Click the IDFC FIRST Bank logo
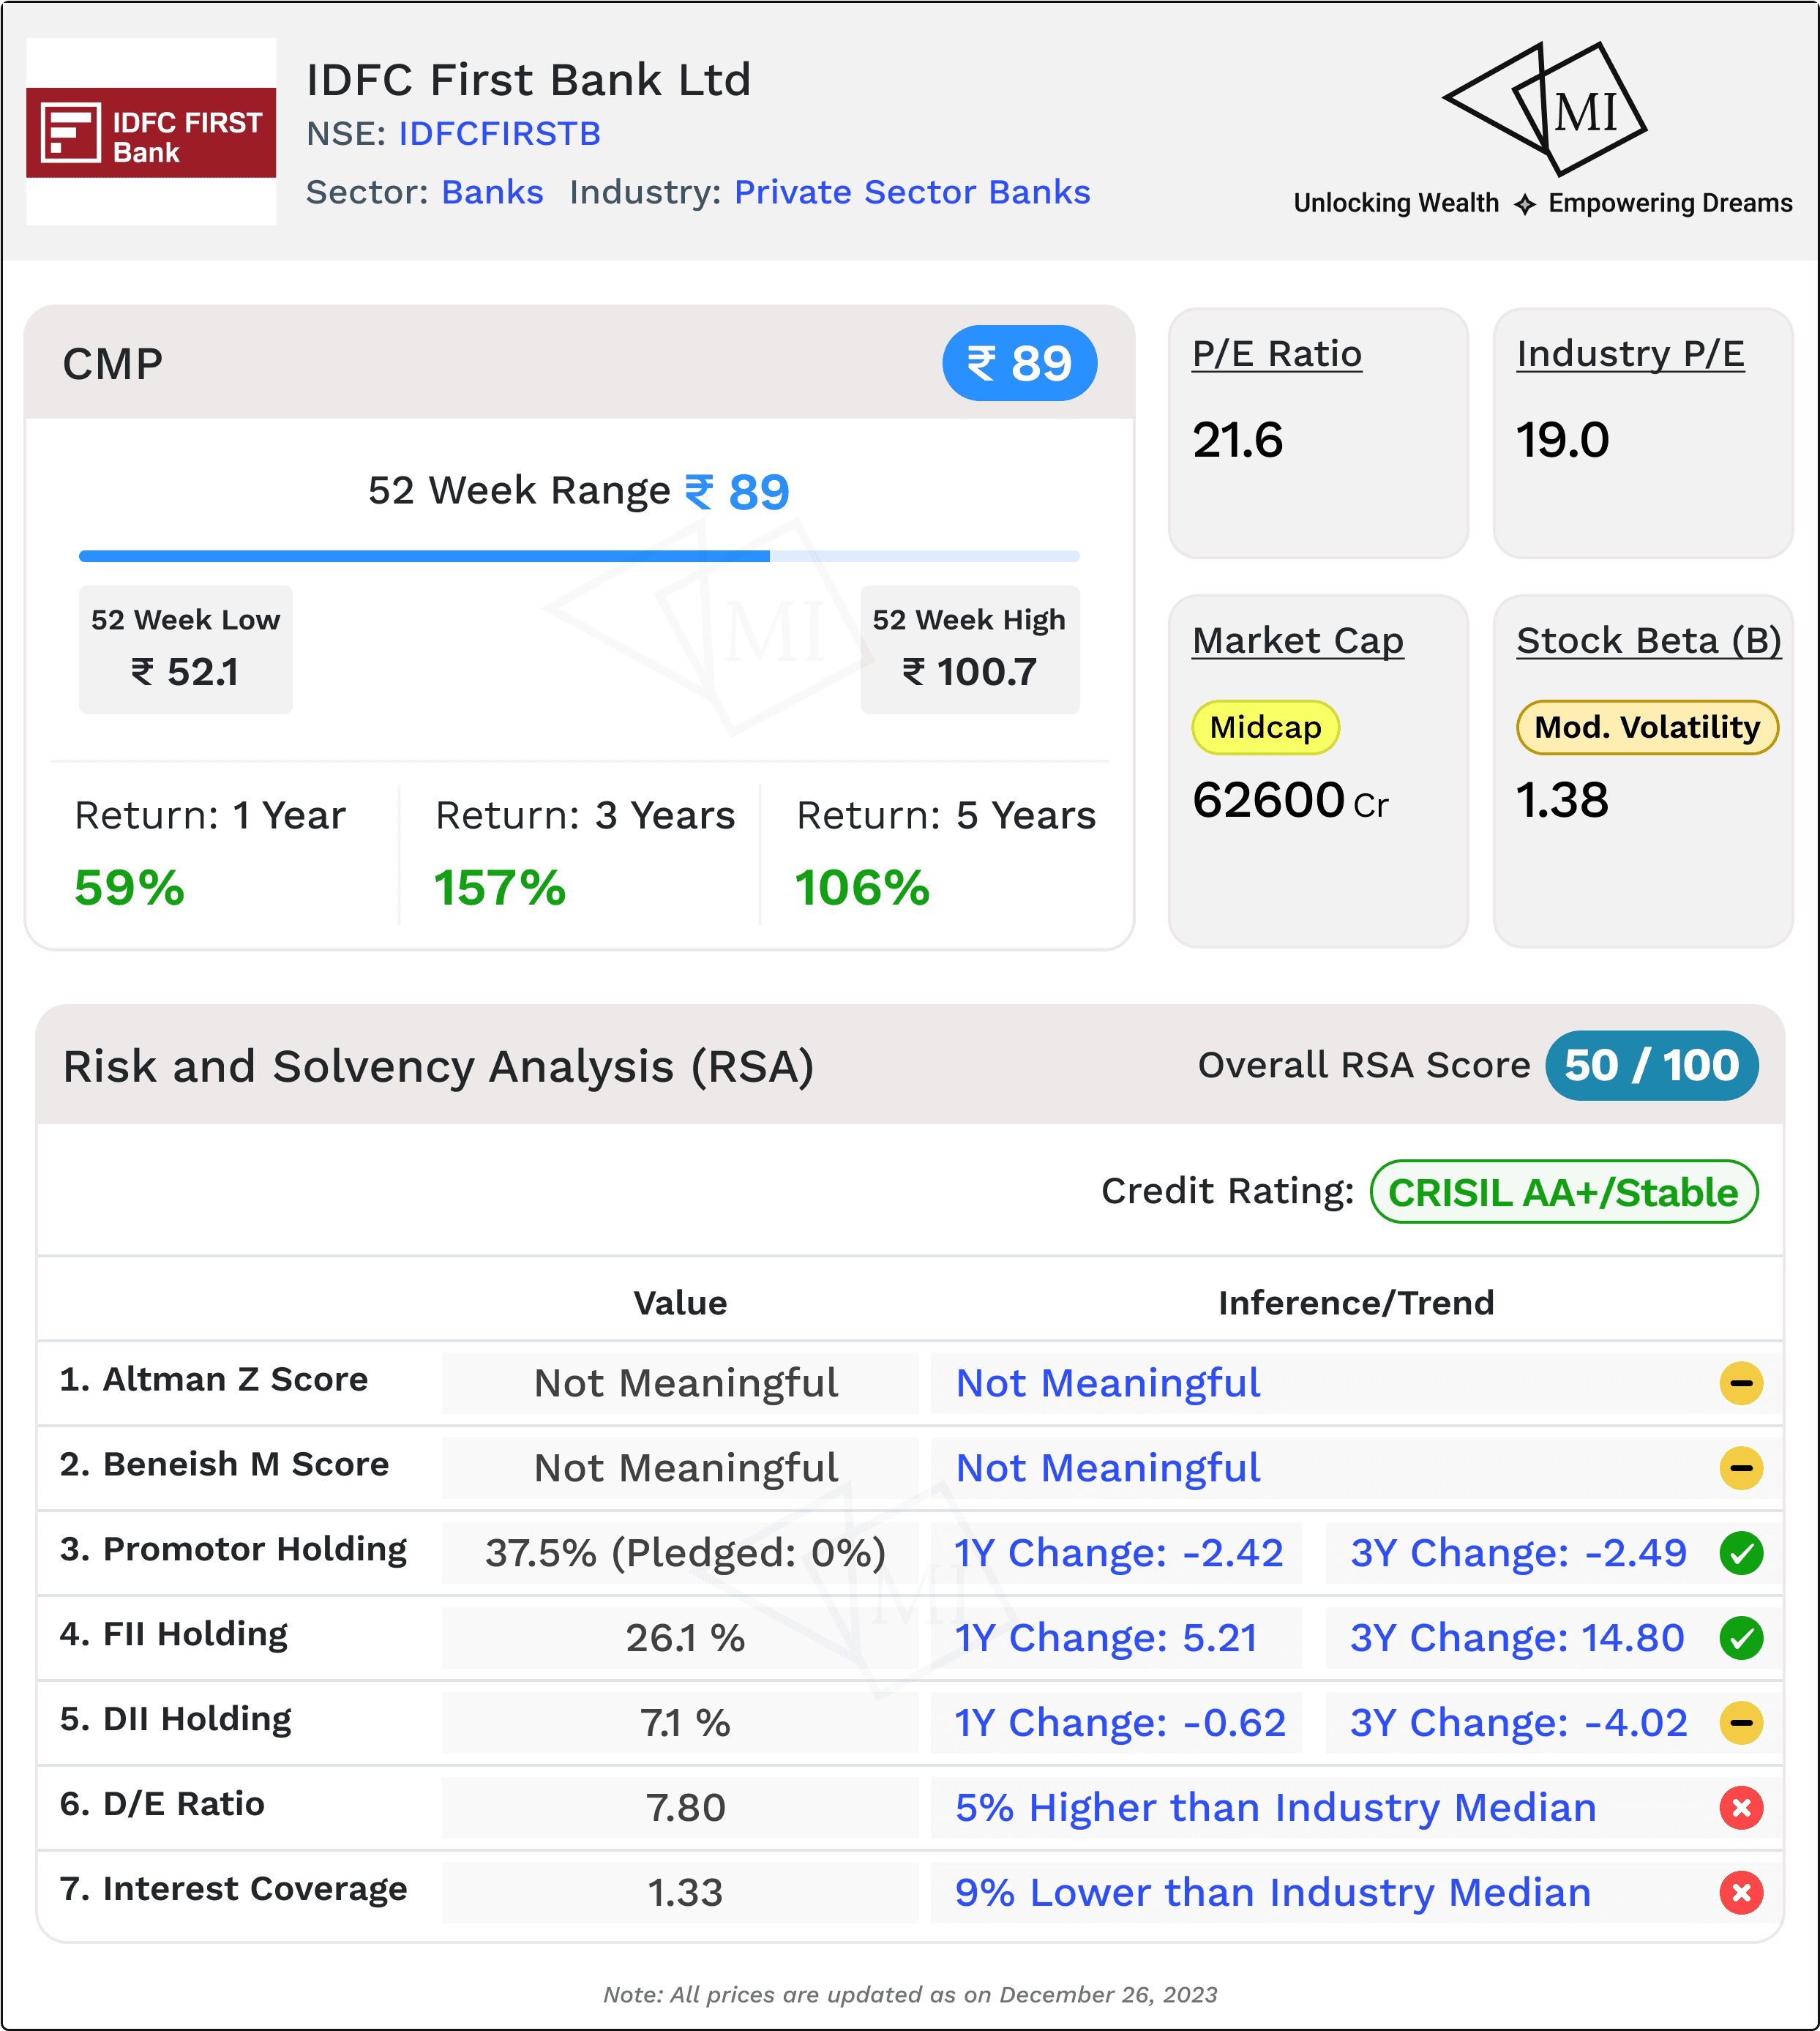1820x2031 pixels. pyautogui.click(x=151, y=132)
